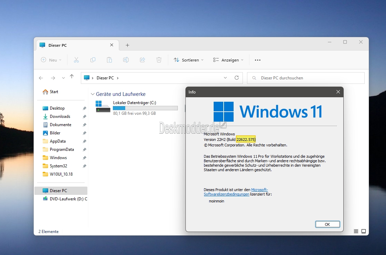Click the pin icon next to AppData
Screen dimensions: 386x255
pos(84,141)
